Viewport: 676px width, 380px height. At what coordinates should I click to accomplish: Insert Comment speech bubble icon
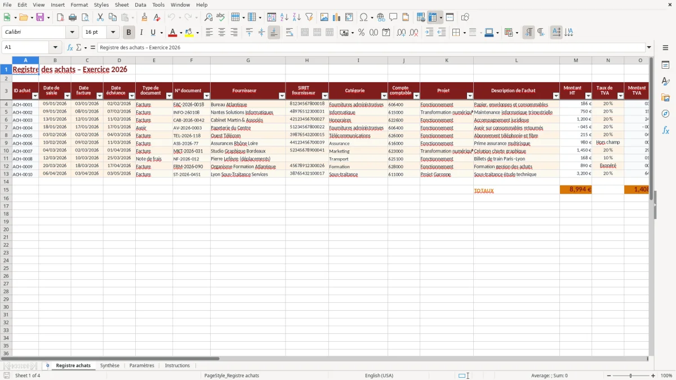[393, 17]
